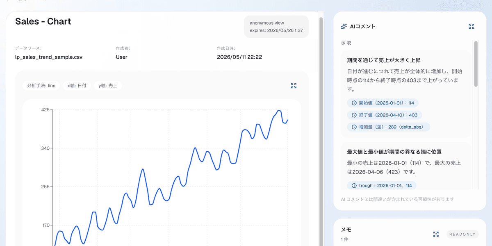Click the メモ panel title

click(346, 230)
